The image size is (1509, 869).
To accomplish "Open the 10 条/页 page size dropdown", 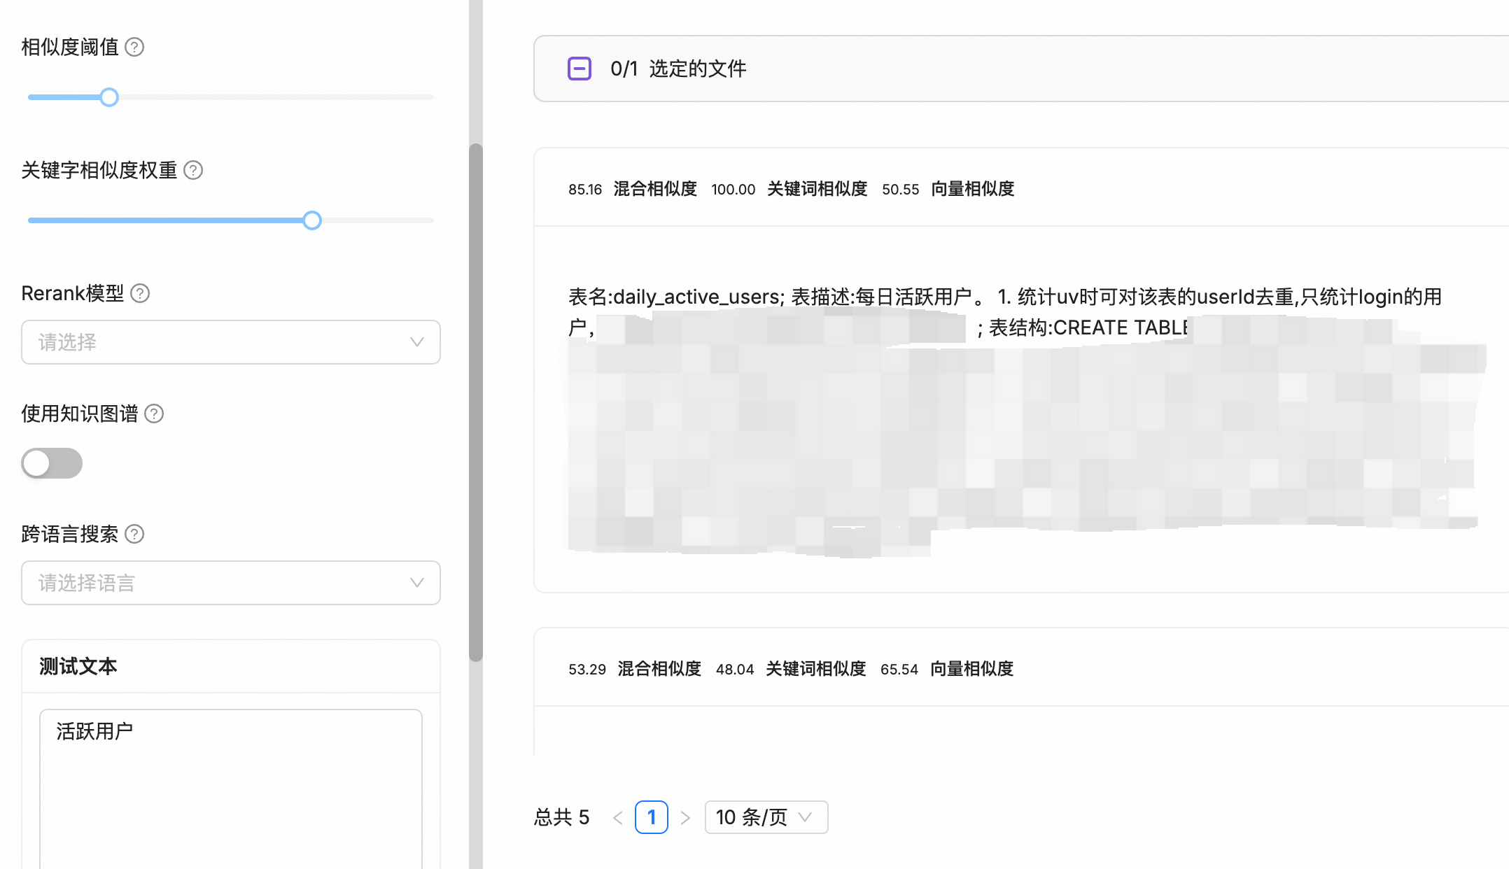I will [x=766, y=817].
